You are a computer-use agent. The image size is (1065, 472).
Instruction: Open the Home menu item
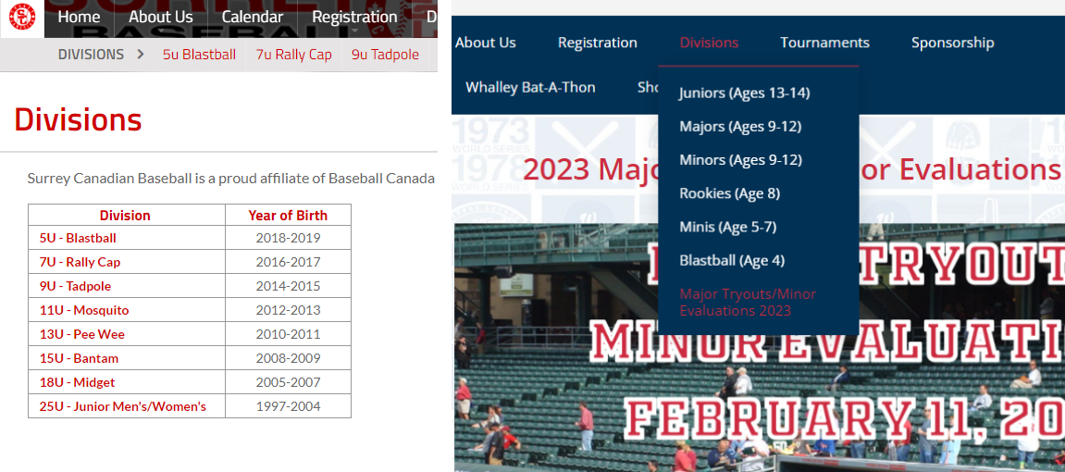point(79,17)
